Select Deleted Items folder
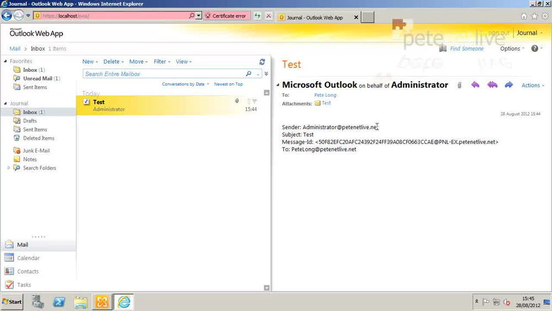Image resolution: width=552 pixels, height=311 pixels. pyautogui.click(x=38, y=138)
